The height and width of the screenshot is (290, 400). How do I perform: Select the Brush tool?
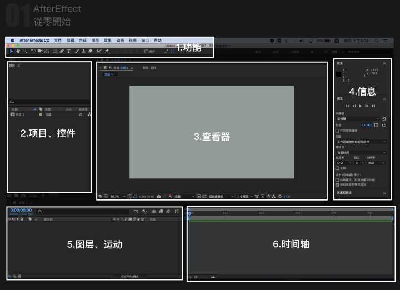pyautogui.click(x=77, y=51)
